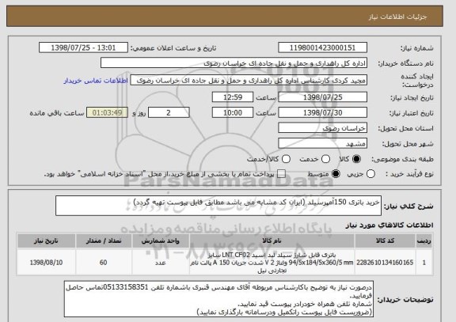The width and height of the screenshot is (456, 322).
Task: Click the battery item name cell
Action: (272, 263)
